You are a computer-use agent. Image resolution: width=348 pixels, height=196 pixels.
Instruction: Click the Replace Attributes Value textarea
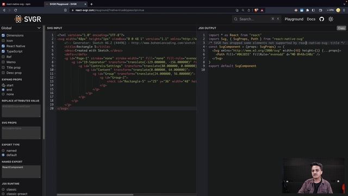tap(21, 111)
